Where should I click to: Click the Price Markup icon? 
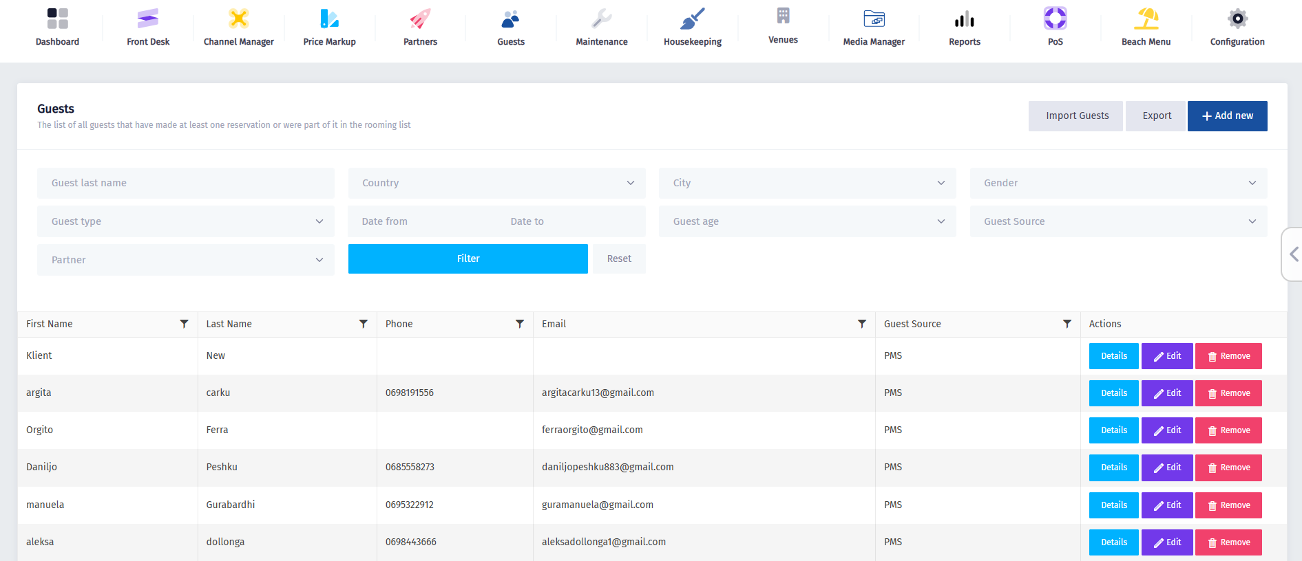pos(329,19)
